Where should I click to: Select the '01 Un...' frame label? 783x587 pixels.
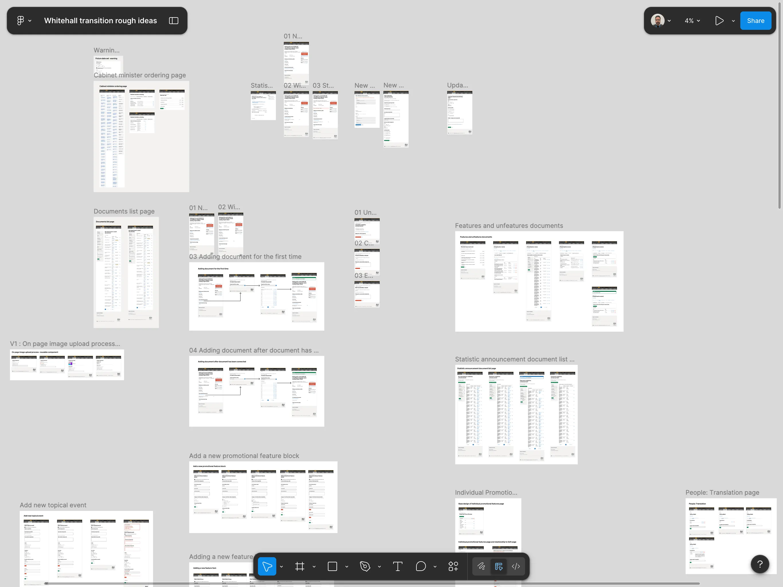[x=365, y=212]
